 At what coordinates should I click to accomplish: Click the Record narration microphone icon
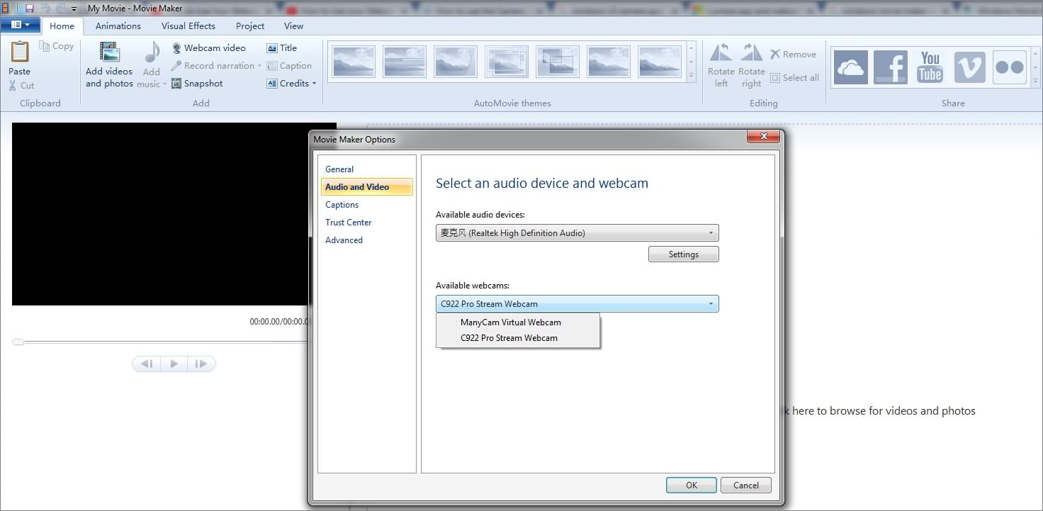176,66
